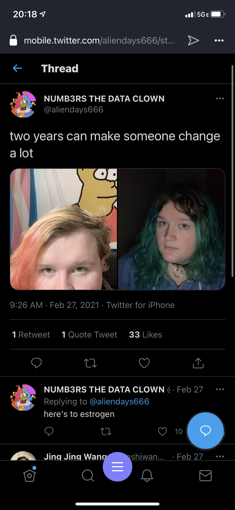The width and height of the screenshot is (235, 510).
Task: Open browser menu three dots in address bar
Action: 219,41
